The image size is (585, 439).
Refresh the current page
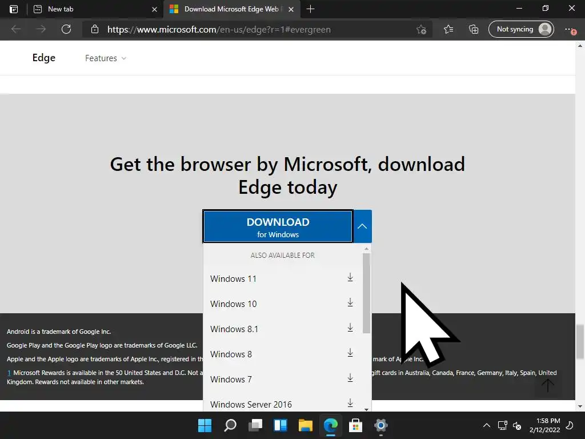pos(66,29)
